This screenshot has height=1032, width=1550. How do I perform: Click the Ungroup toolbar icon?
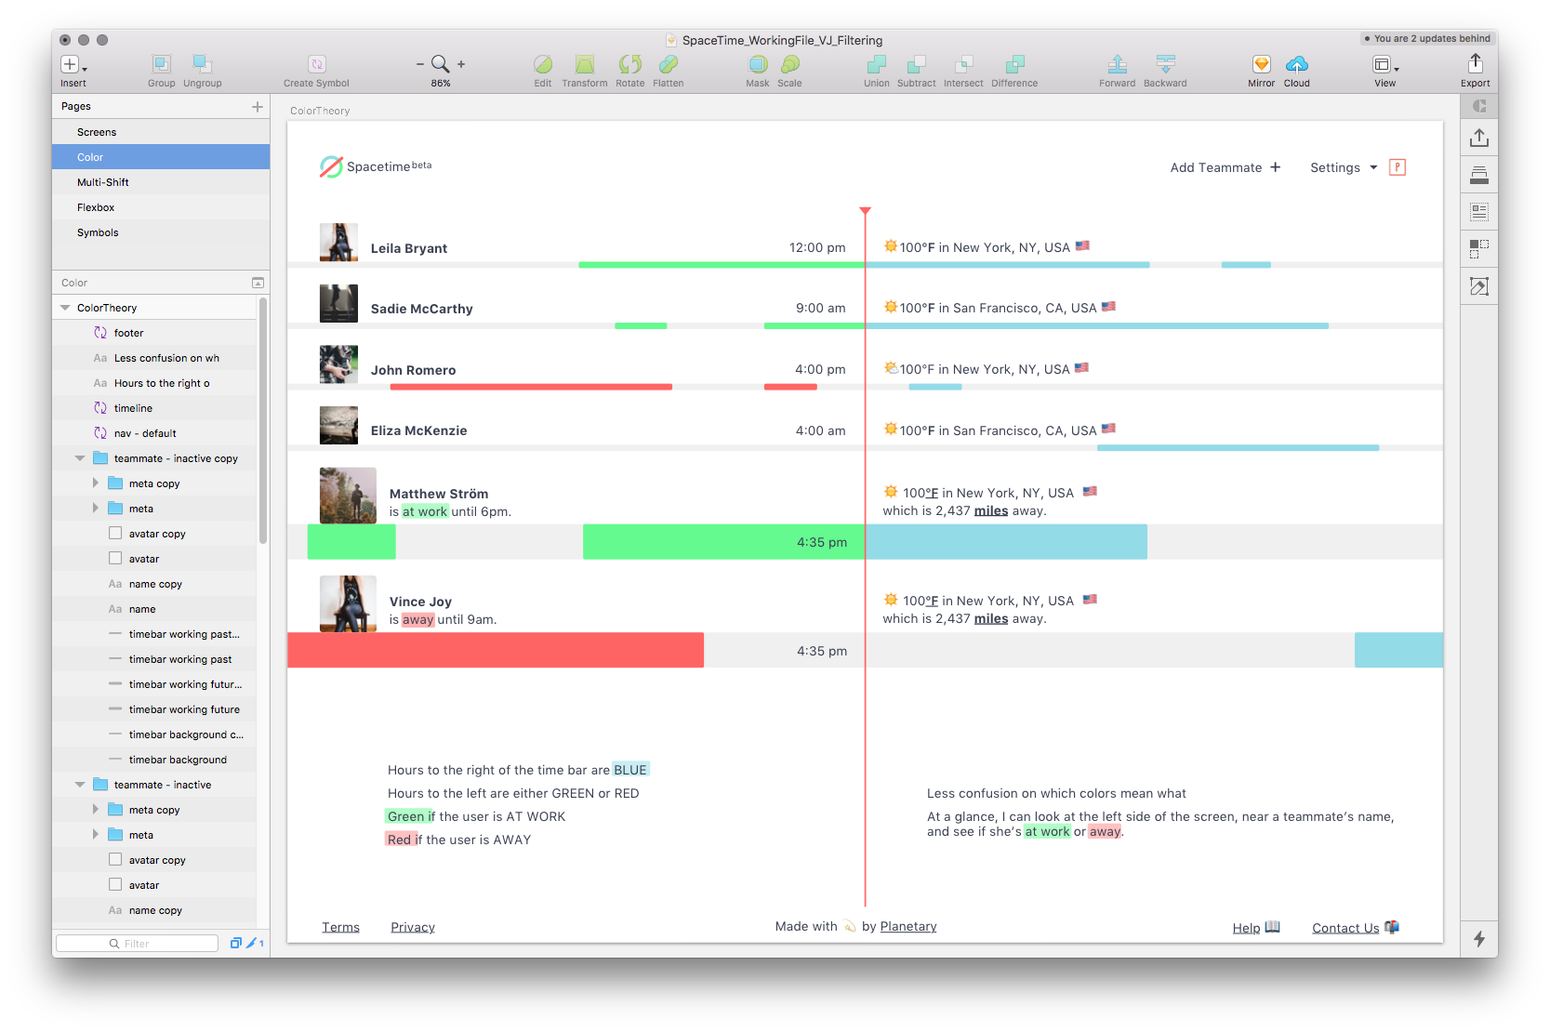coord(202,64)
